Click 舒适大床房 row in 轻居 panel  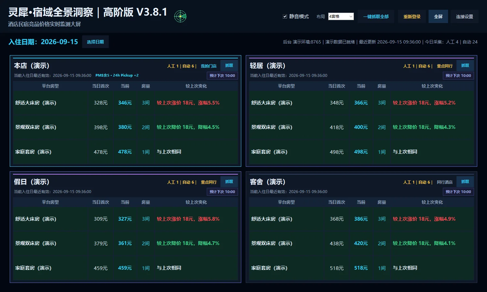361,103
